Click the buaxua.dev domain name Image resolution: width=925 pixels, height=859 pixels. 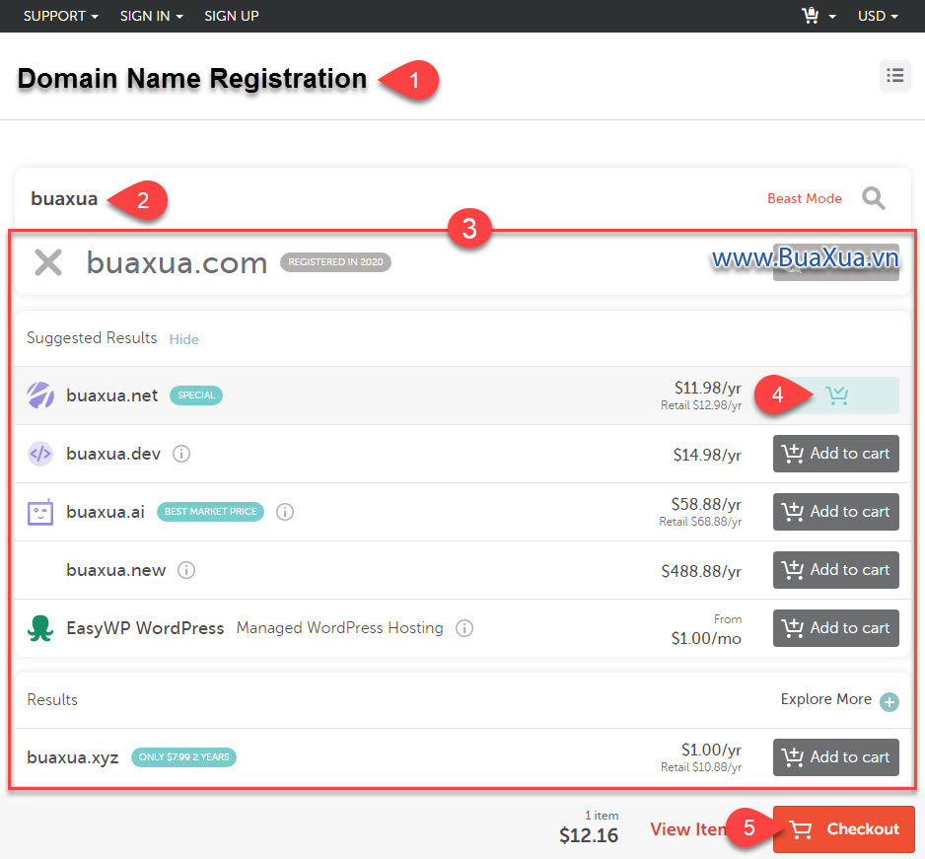coord(113,454)
